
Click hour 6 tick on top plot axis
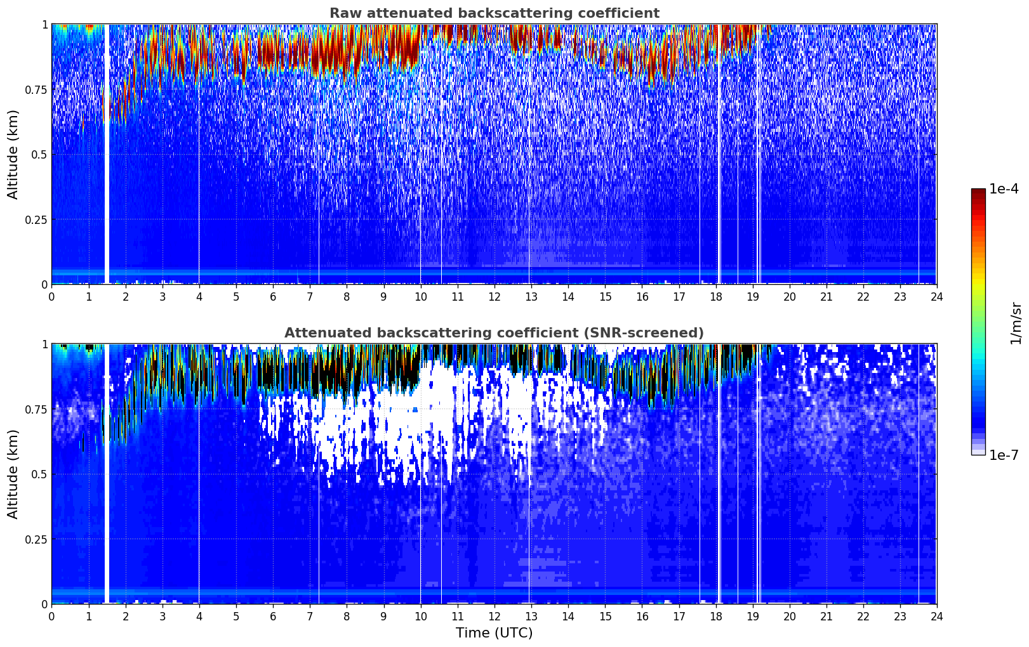pos(273,296)
